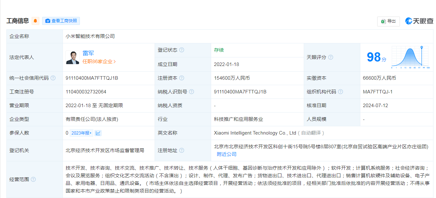Click registration number 110400032732064
This screenshot has width=436, height=198.
pyautogui.click(x=86, y=92)
